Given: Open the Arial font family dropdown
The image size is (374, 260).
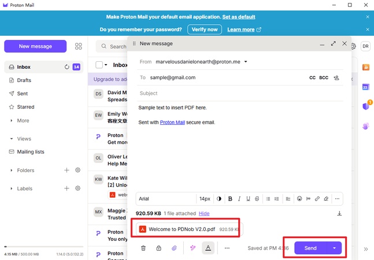Looking at the screenshot, I should click(x=166, y=199).
